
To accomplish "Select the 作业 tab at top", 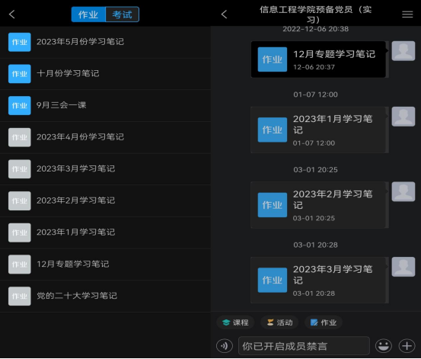I will tap(88, 14).
